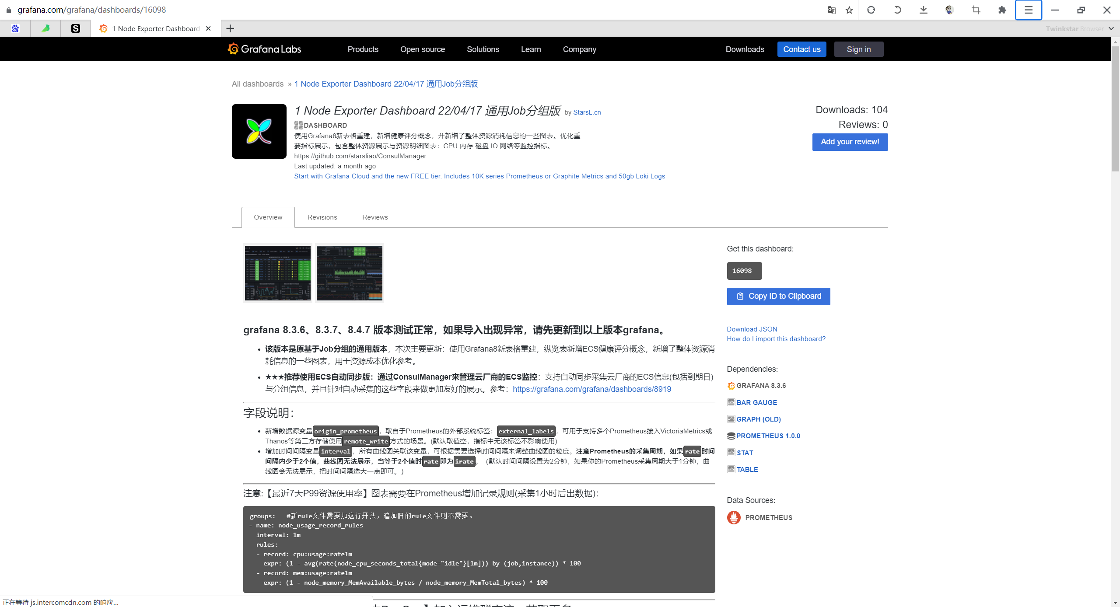Open the browser downloads icon
The height and width of the screenshot is (607, 1120).
click(924, 10)
